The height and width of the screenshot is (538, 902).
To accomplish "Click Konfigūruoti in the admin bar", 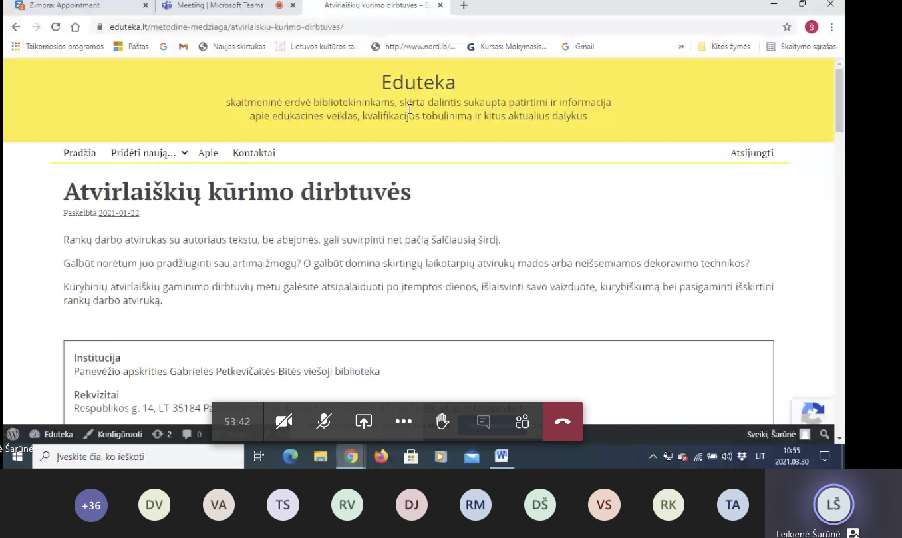I will point(112,434).
